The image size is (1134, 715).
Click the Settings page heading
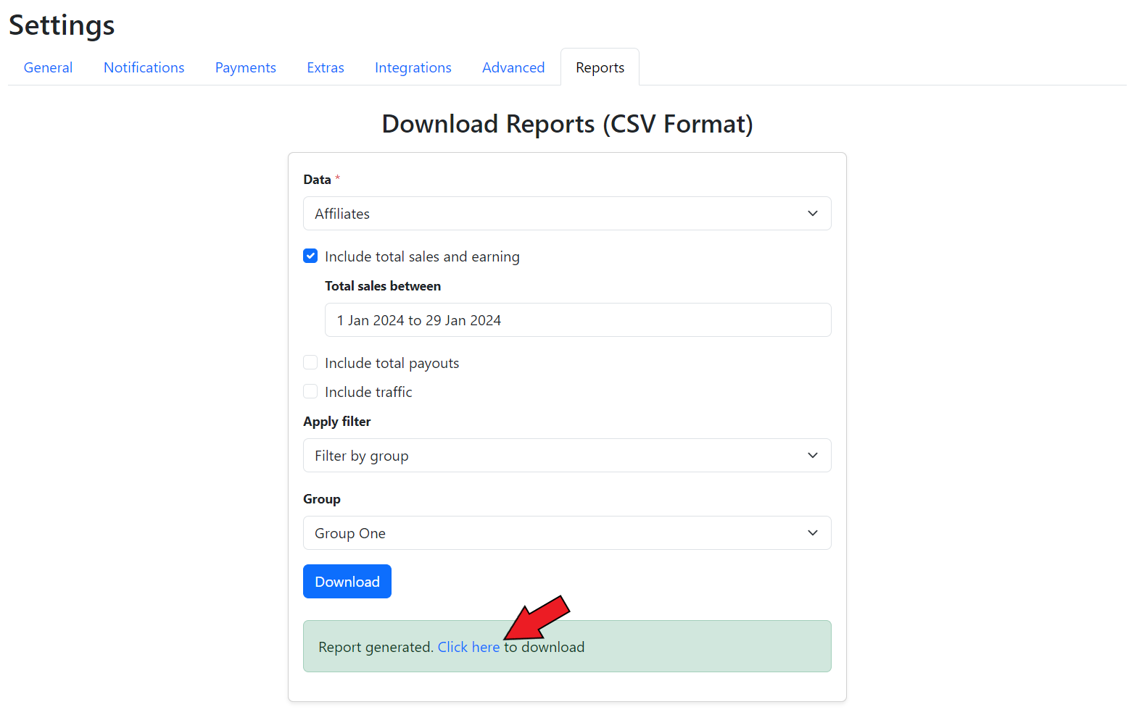pos(62,25)
